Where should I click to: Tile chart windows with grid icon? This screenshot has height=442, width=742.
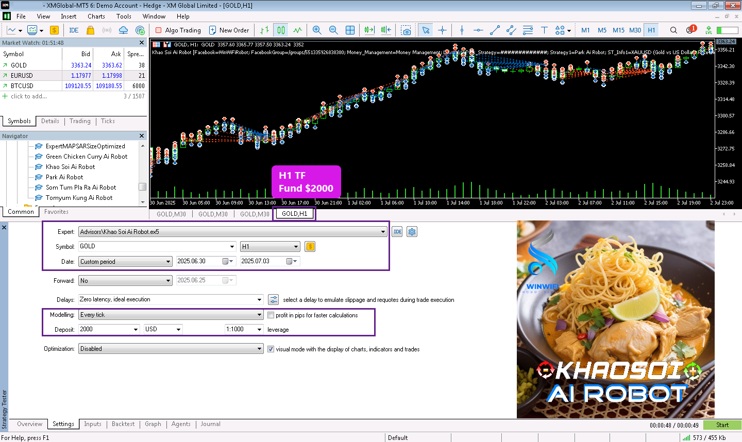tap(350, 30)
